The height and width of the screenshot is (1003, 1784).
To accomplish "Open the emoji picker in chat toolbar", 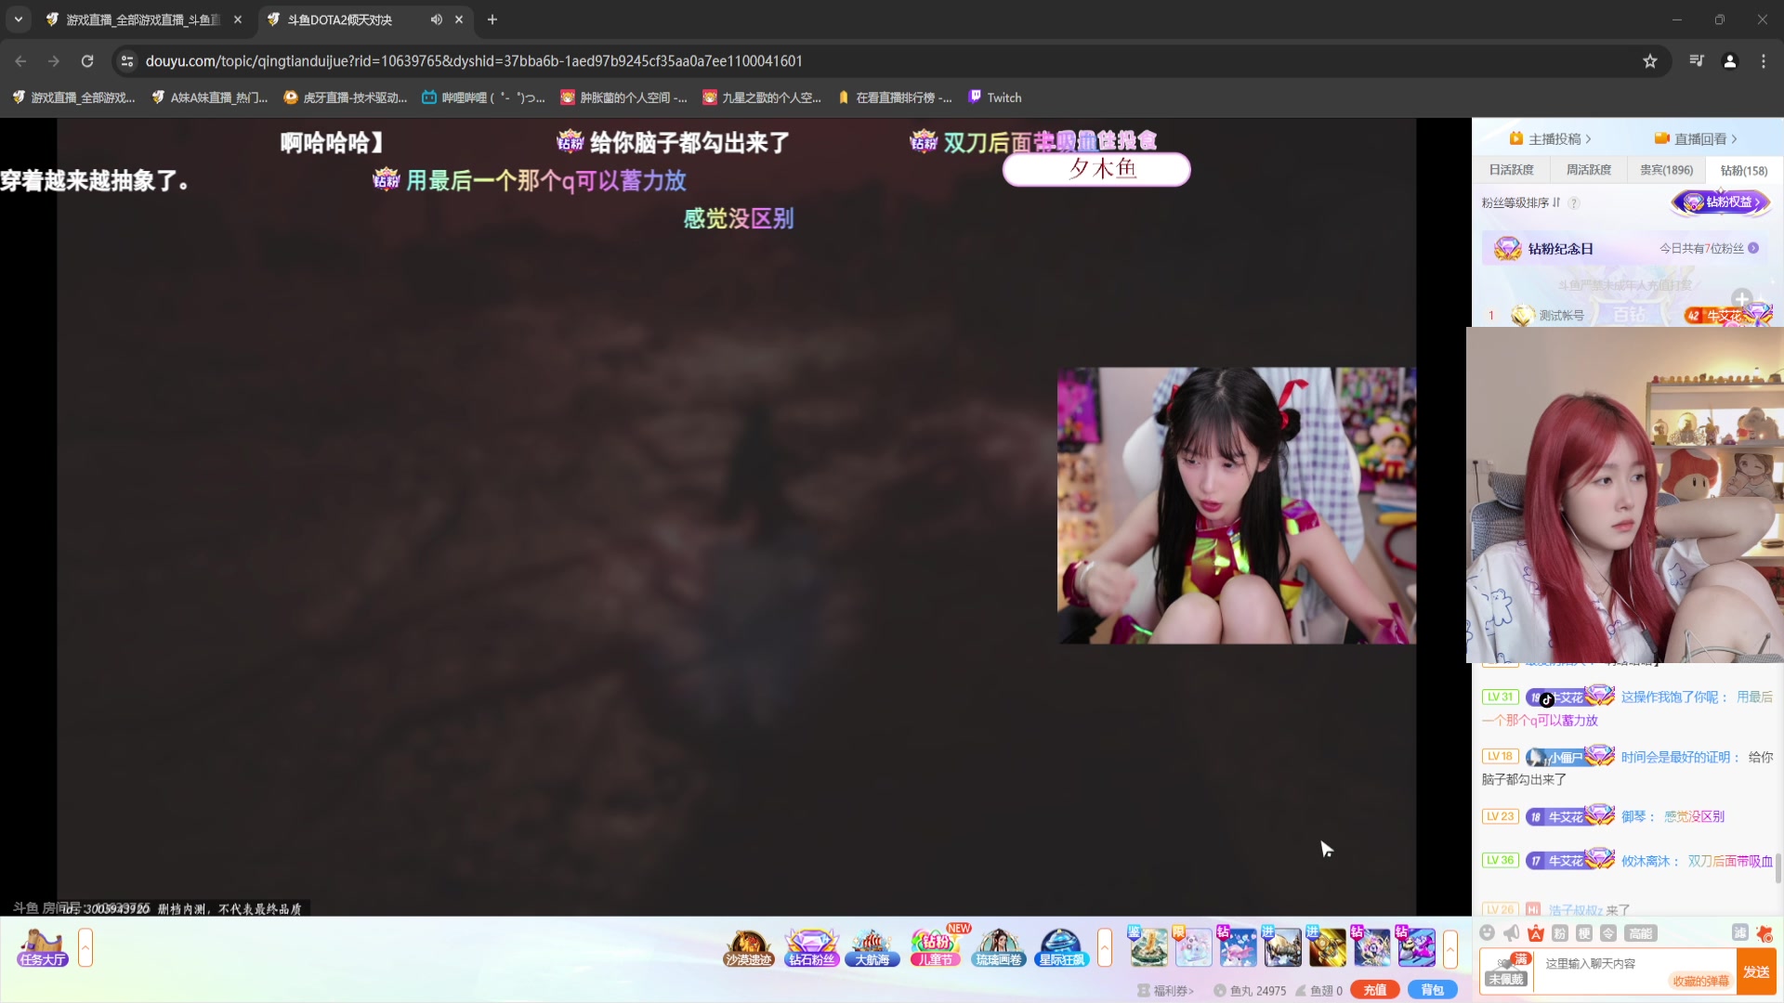I will 1488,933.
